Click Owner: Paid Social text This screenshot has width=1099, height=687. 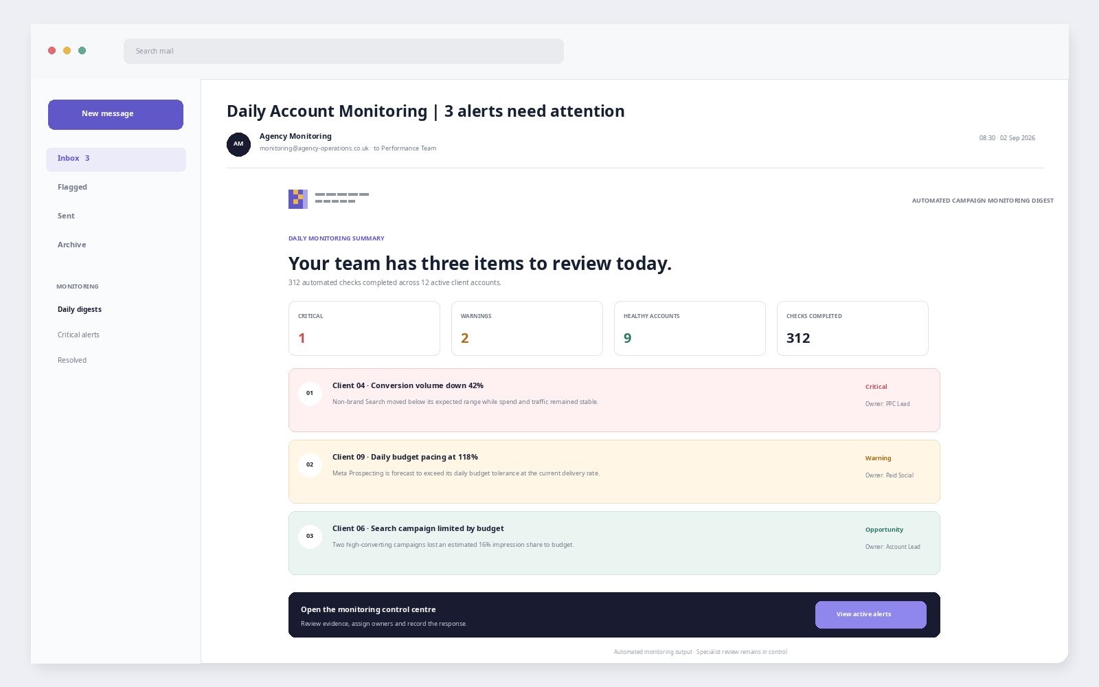pos(890,475)
